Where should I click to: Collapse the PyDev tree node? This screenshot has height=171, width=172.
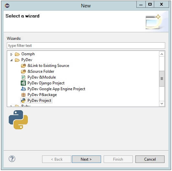pos(11,60)
